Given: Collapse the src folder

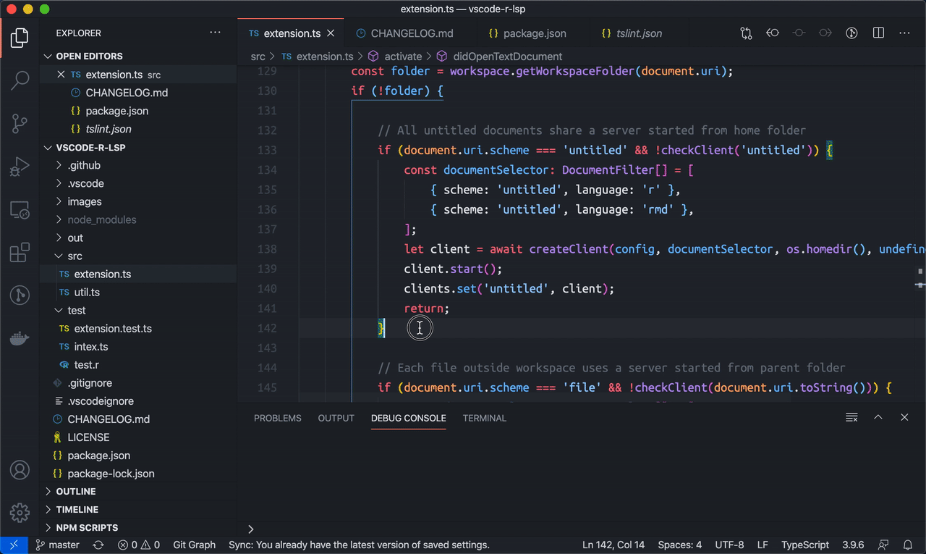Looking at the screenshot, I should coord(139,256).
